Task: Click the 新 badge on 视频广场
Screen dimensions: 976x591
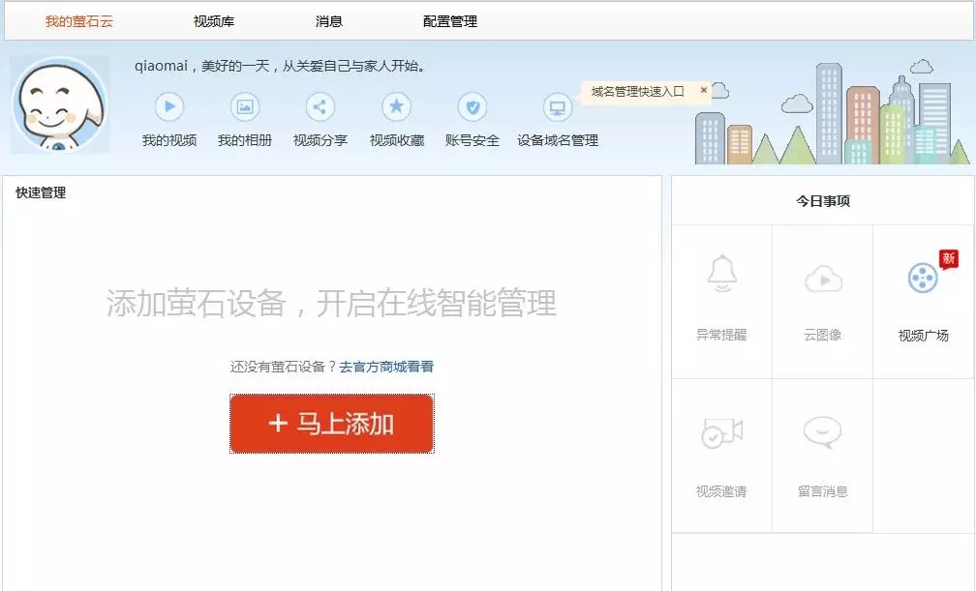Action: 948,258
